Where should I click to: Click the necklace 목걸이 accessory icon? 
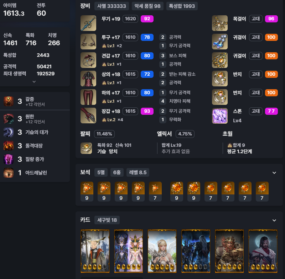[x=220, y=23]
